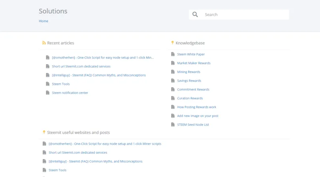
Task: Click the lightbulb icon beside Knowledgebase
Action: click(172, 43)
